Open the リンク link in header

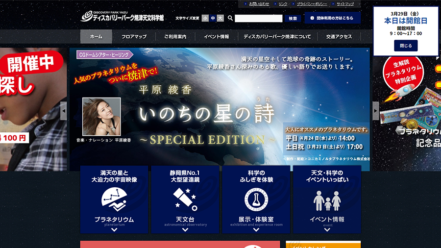tap(283, 4)
